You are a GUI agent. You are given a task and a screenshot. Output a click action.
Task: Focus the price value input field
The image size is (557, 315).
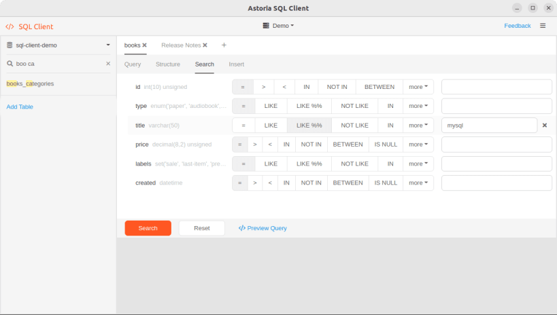pos(496,145)
